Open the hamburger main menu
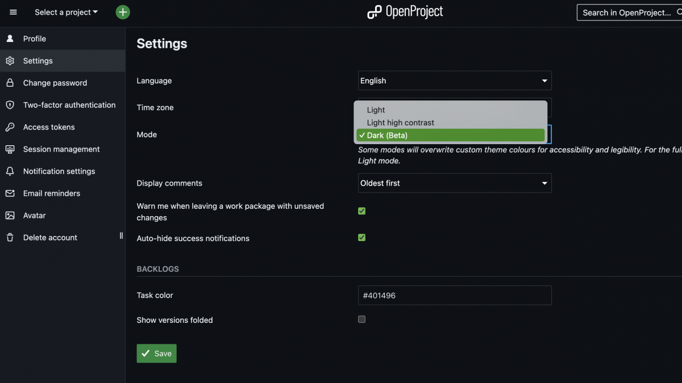 pos(13,12)
